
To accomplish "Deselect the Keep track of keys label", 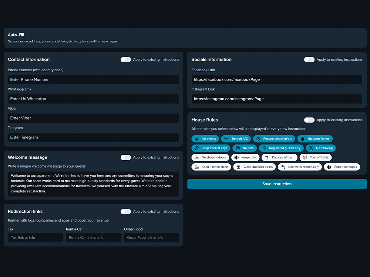I will (214, 148).
